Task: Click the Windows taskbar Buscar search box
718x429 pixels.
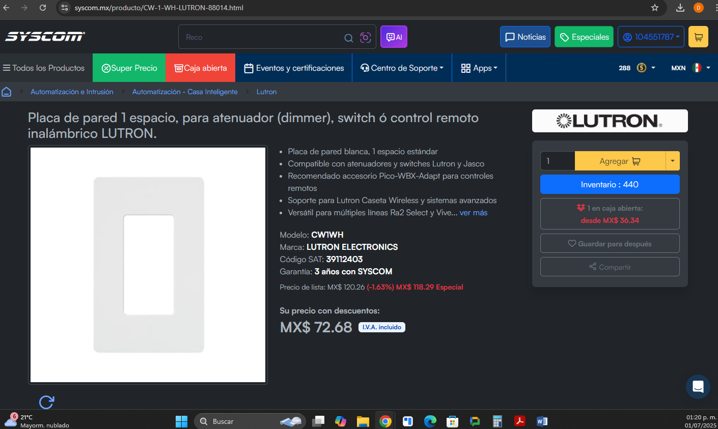Action: (x=250, y=421)
